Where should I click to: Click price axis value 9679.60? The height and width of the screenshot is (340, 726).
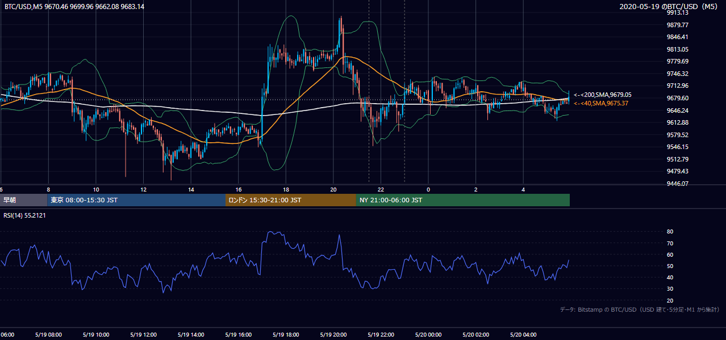pos(678,98)
